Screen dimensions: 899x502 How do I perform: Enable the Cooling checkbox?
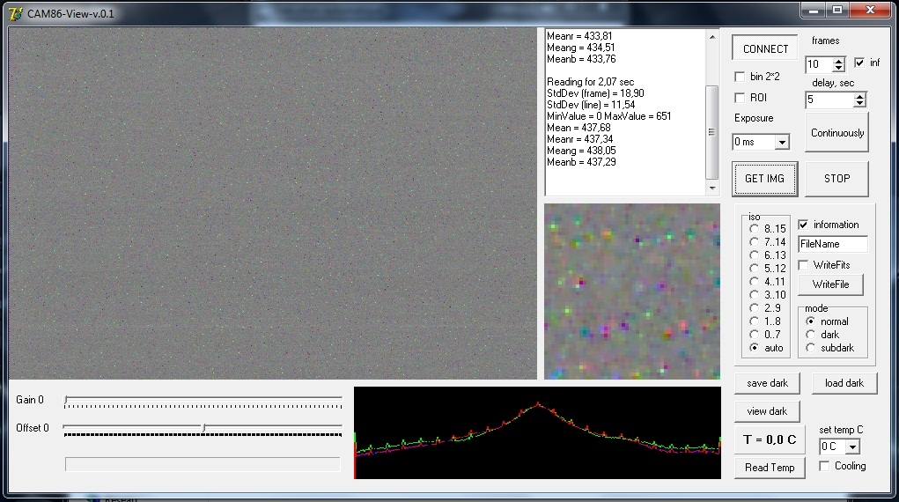[x=824, y=466]
